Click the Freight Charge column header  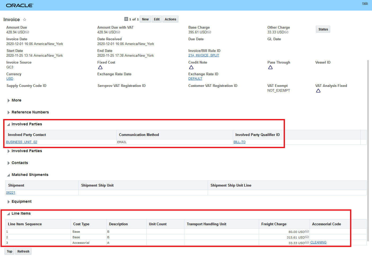(x=284, y=224)
